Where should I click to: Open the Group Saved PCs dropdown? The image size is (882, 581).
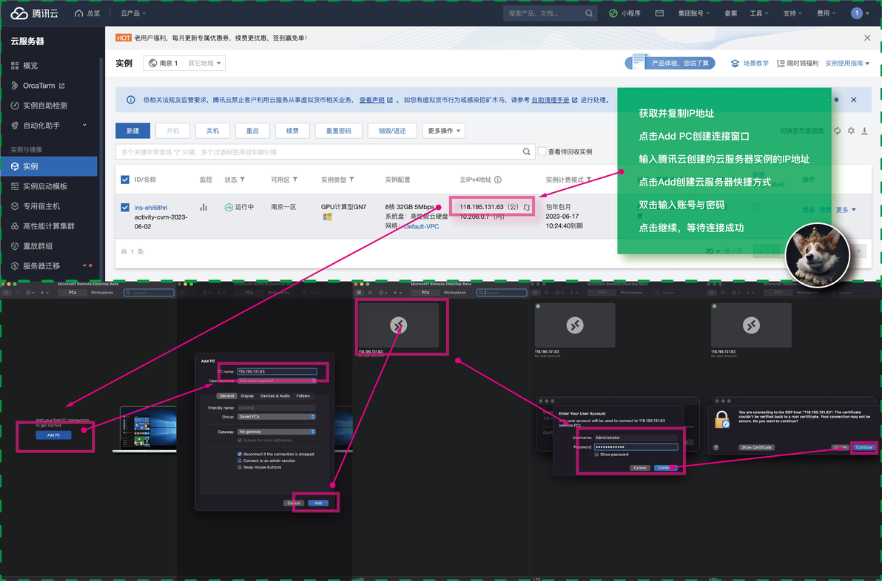[x=276, y=416]
